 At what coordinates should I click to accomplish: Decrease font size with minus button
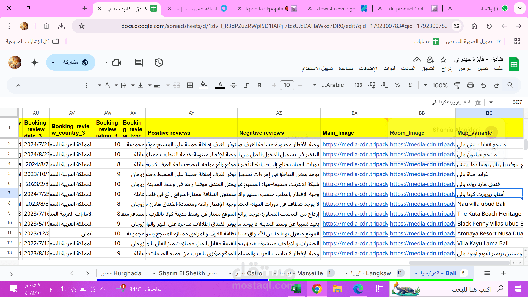pos(300,85)
